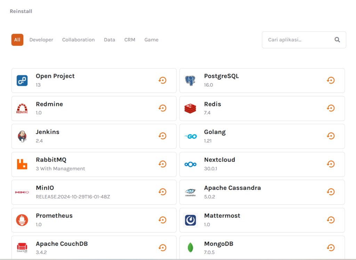356x260 pixels.
Task: Select the Redis cube logo icon
Action: pyautogui.click(x=190, y=108)
